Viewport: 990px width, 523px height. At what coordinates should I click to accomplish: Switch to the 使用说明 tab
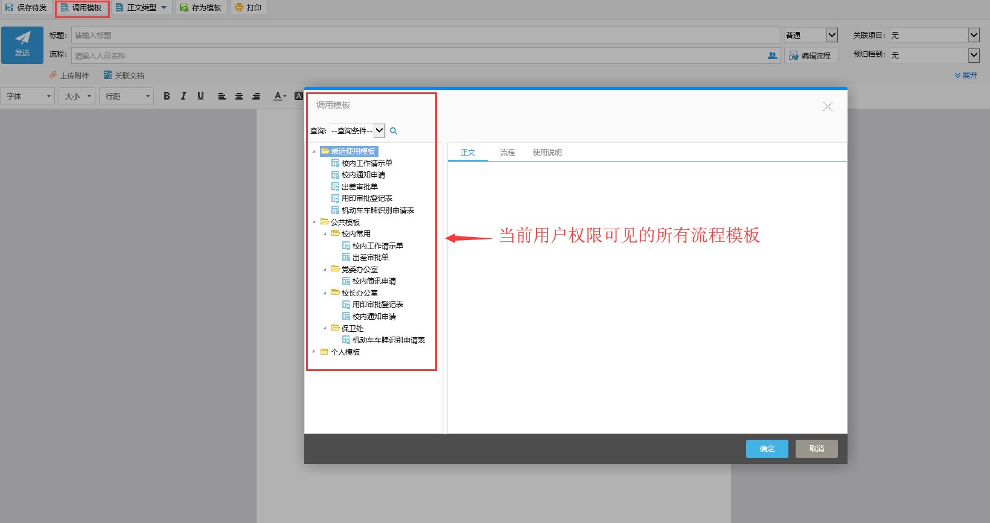(547, 153)
